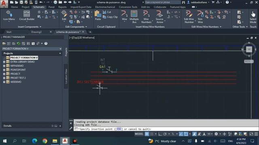Click the Undo arrow
The width and height of the screenshot is (259, 145).
coord(41,2)
